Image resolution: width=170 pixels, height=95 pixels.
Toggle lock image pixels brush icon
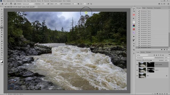pyautogui.click(x=145, y=60)
